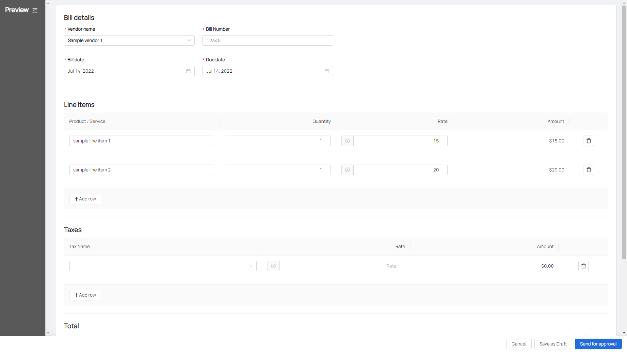This screenshot has width=627, height=352.
Task: Open Due date calendar icon
Action: point(327,71)
